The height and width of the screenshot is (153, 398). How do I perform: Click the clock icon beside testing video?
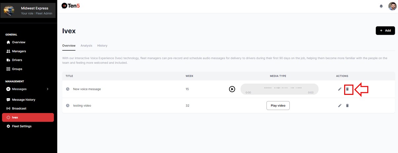tap(68, 106)
